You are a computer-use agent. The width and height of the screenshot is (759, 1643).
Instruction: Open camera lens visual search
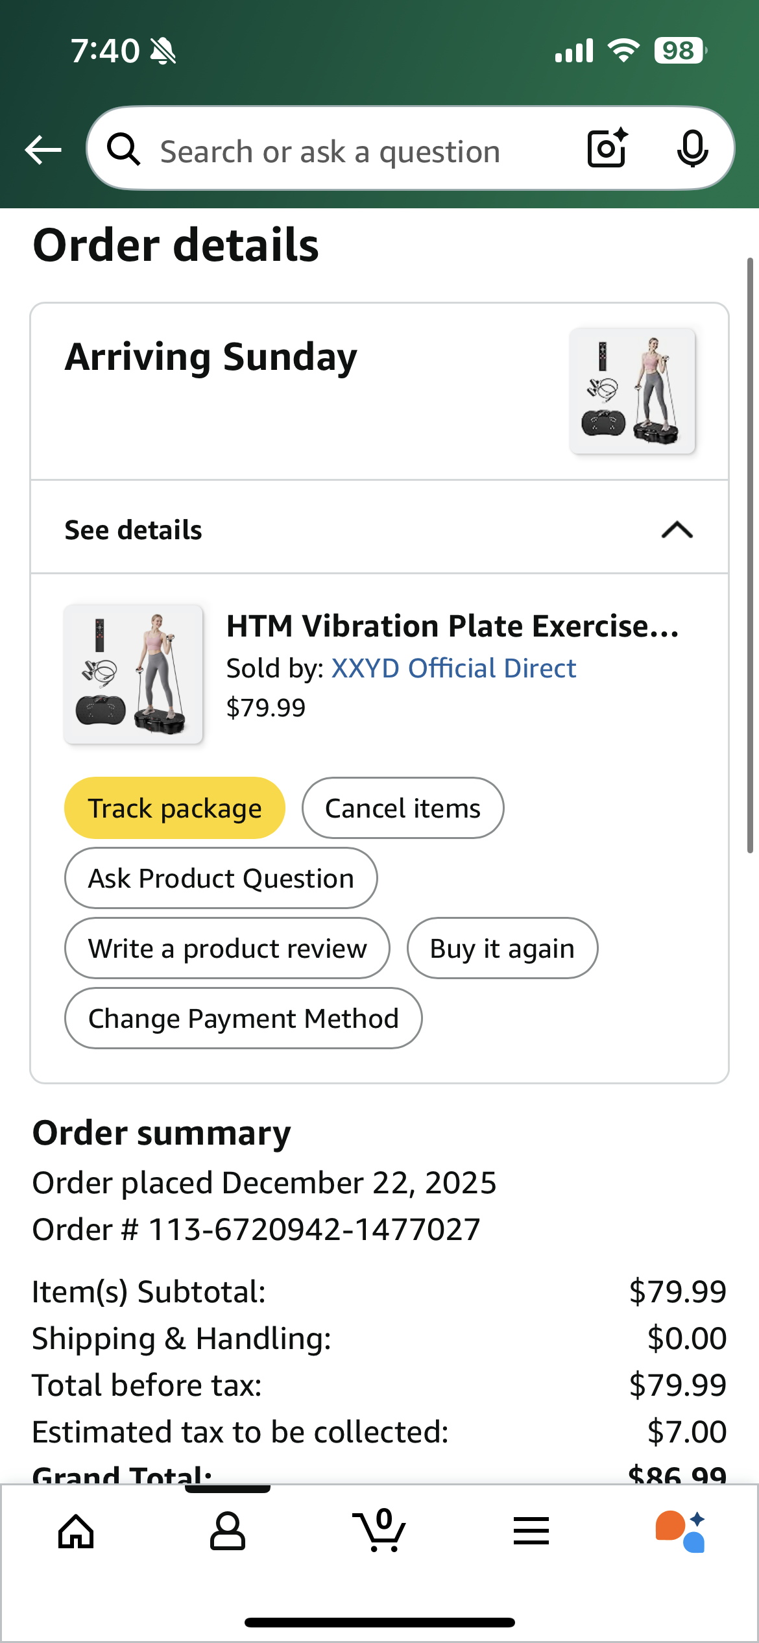607,149
